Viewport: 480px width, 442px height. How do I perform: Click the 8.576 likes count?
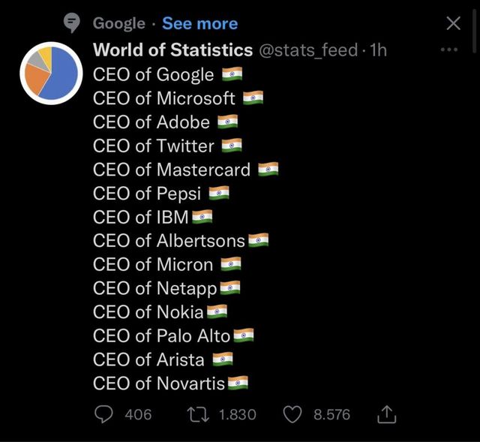pyautogui.click(x=331, y=414)
